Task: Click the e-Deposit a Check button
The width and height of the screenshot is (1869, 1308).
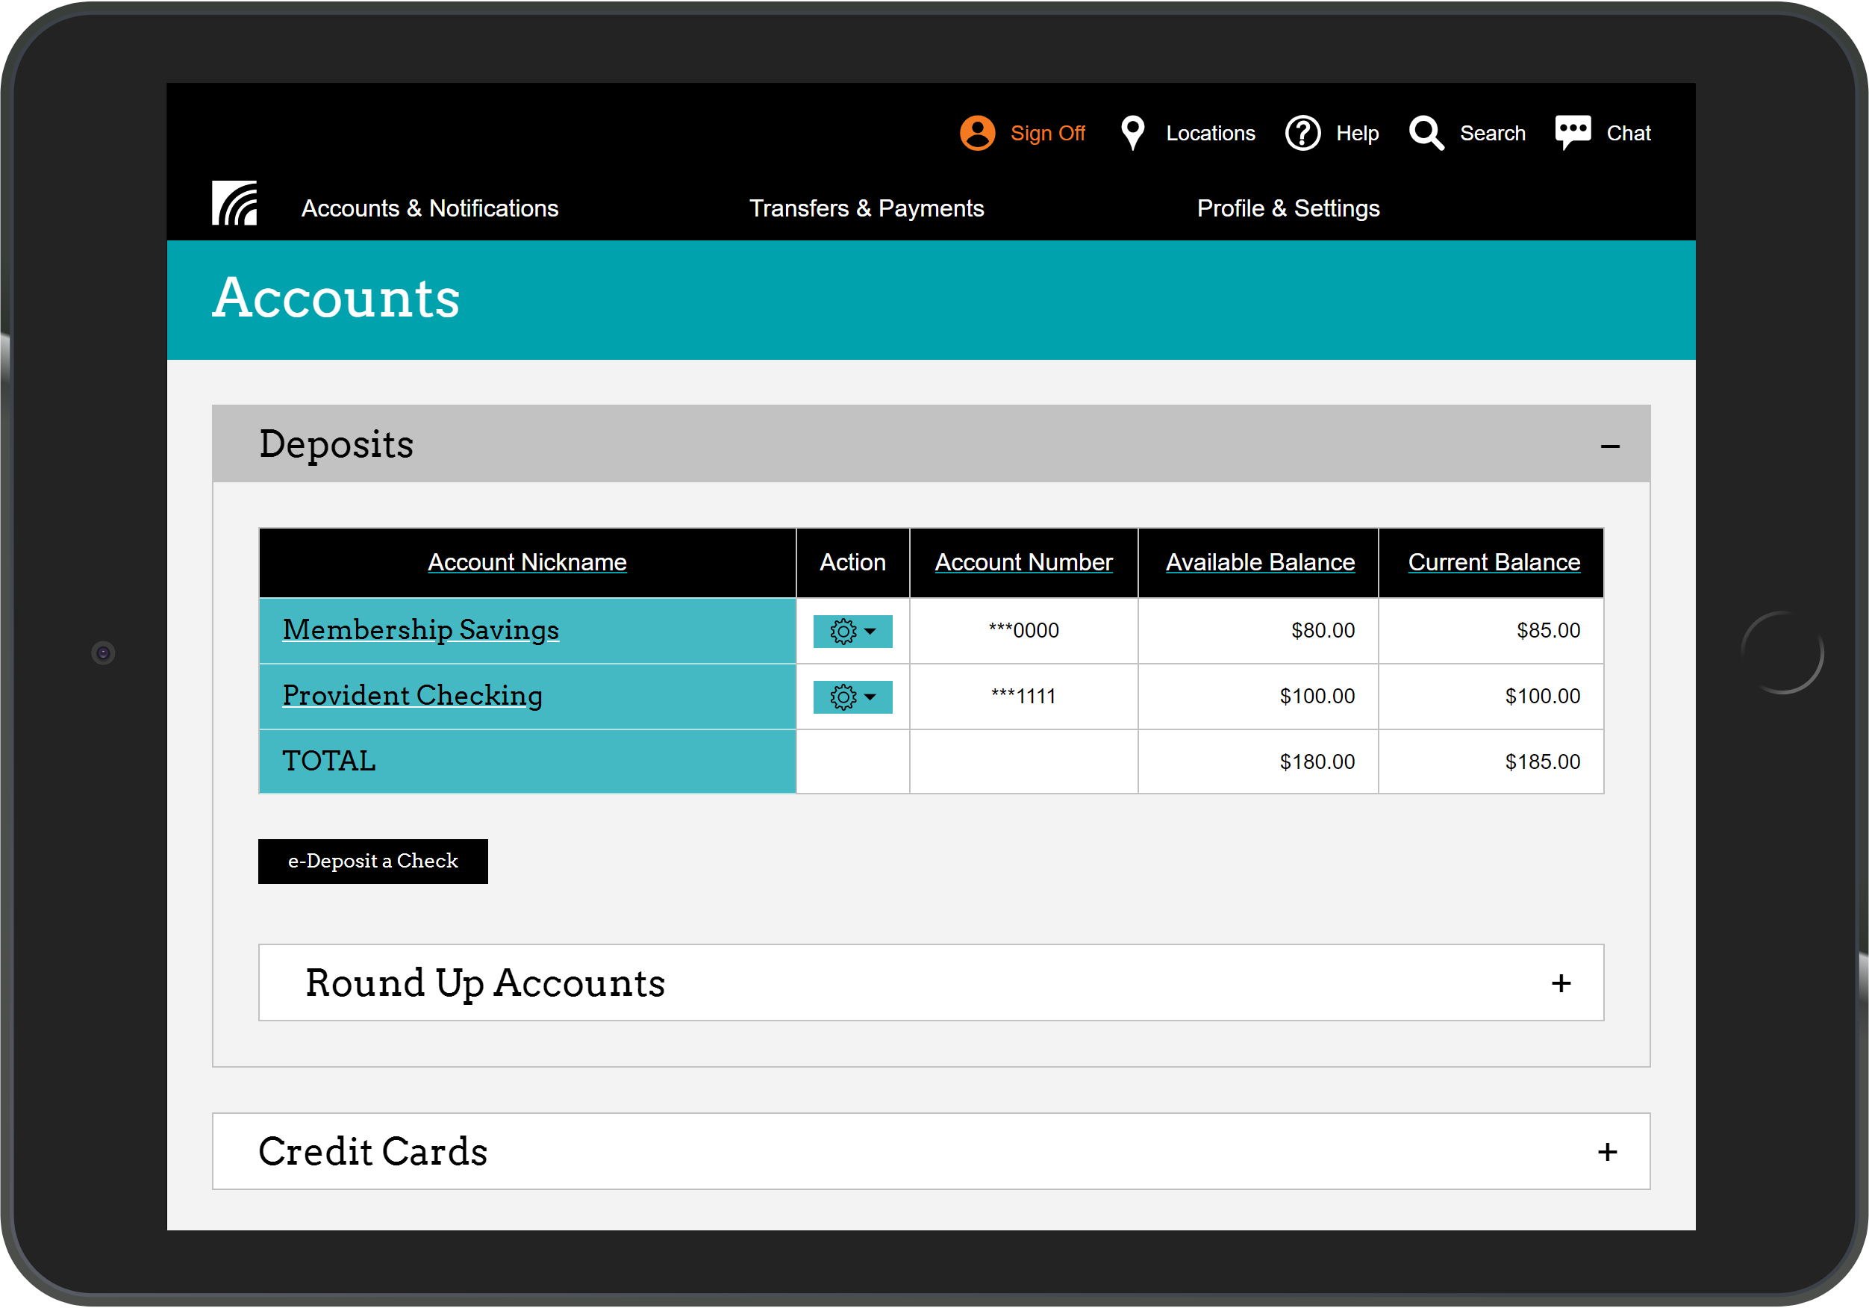Action: (x=372, y=861)
